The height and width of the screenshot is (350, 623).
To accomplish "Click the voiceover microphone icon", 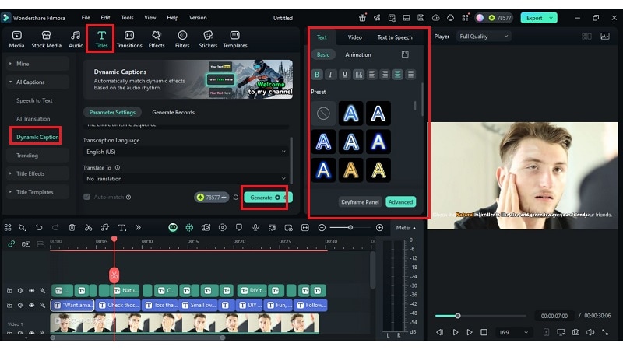I will tap(255, 227).
